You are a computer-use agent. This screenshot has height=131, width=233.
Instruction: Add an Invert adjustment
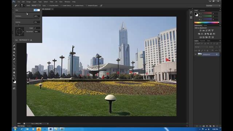point(201,37)
